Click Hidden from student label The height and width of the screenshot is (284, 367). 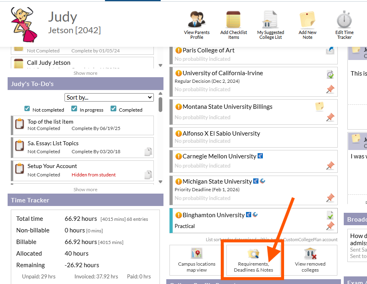[x=94, y=175]
